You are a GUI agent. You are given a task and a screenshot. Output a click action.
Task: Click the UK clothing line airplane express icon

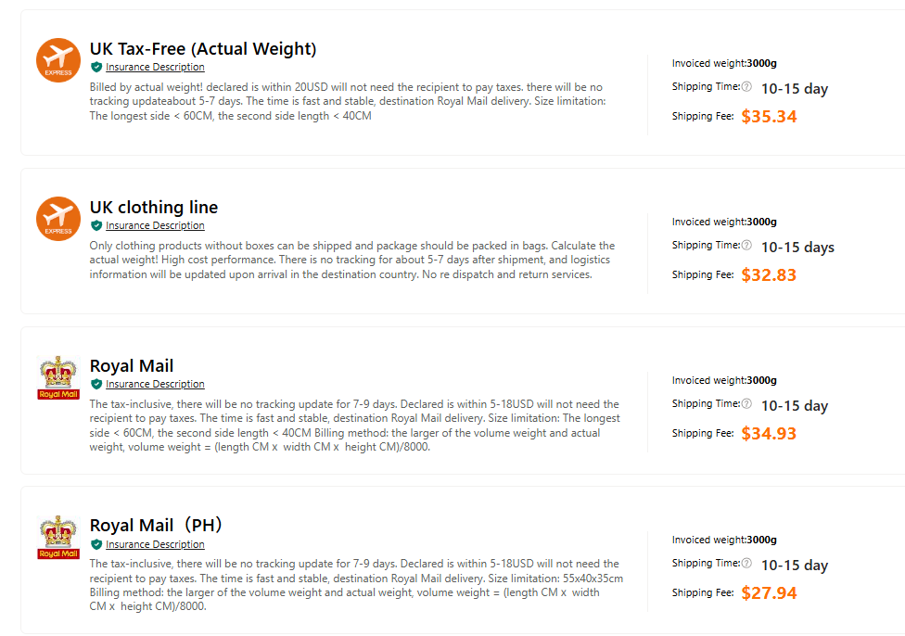pos(58,219)
